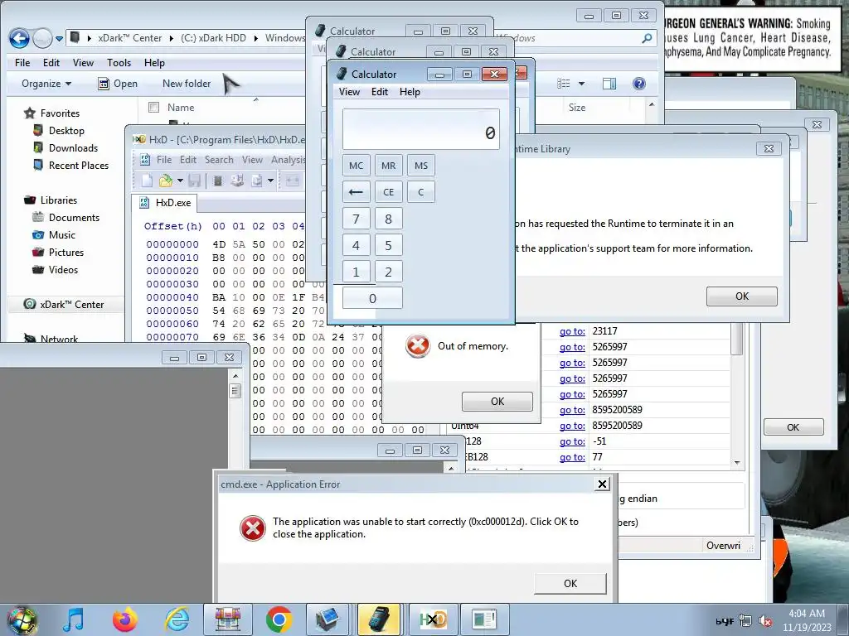Image resolution: width=849 pixels, height=636 pixels.
Task: Open Firefox from the taskbar
Action: coord(124,619)
